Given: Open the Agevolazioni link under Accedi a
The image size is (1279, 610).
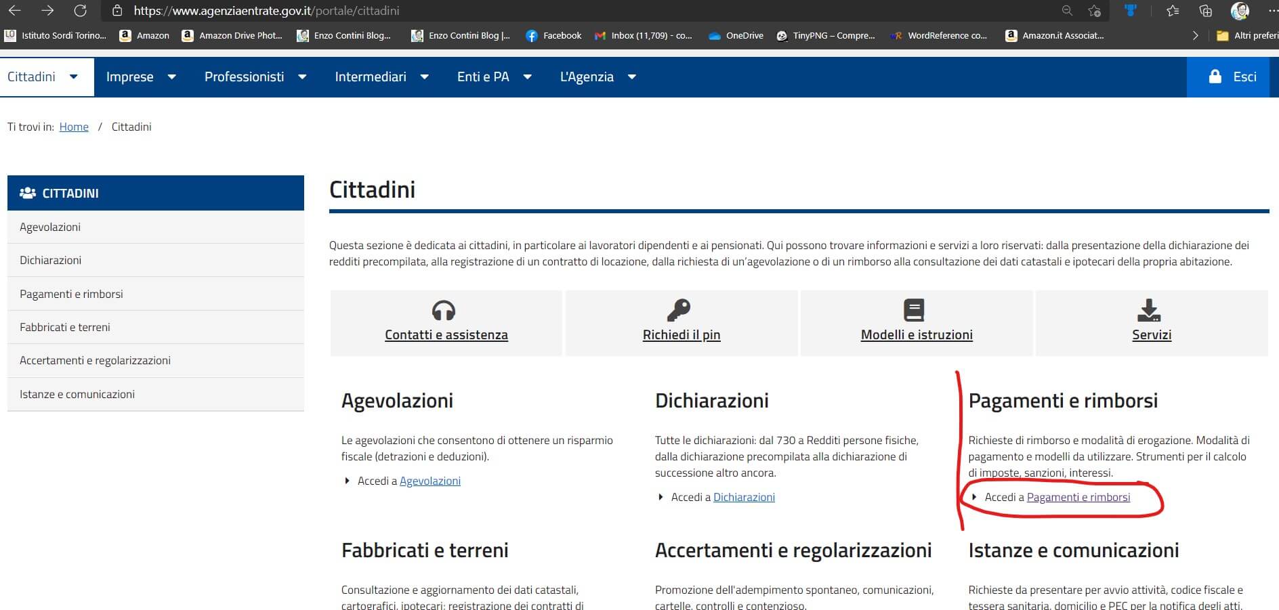Looking at the screenshot, I should pos(429,481).
